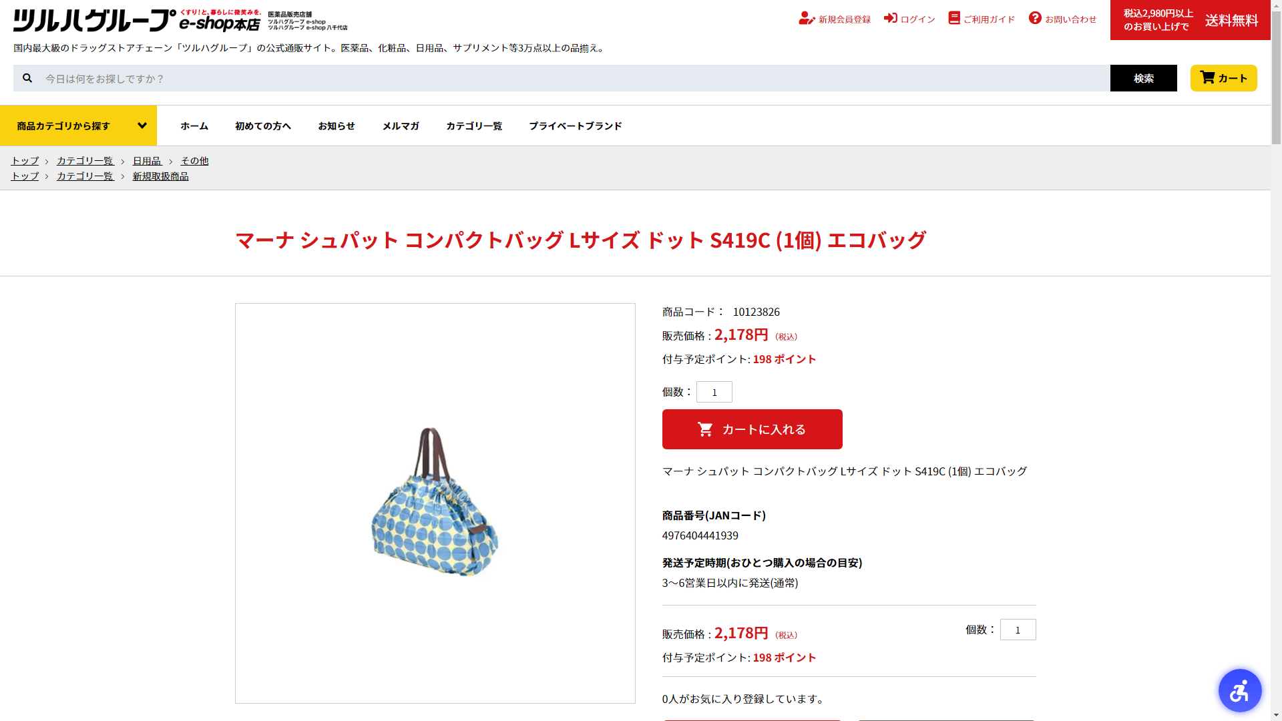The width and height of the screenshot is (1282, 721).
Task: Click the new member registration icon
Action: click(x=807, y=18)
